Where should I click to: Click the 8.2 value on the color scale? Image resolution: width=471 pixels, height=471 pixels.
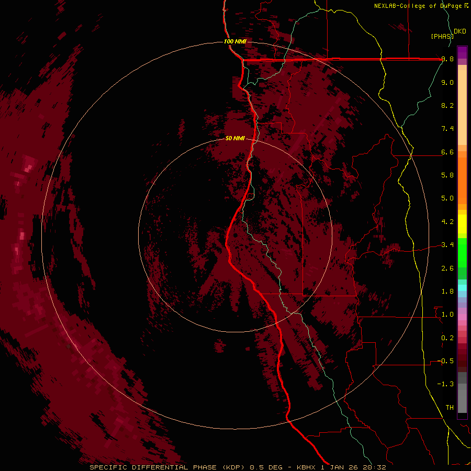pos(447,105)
